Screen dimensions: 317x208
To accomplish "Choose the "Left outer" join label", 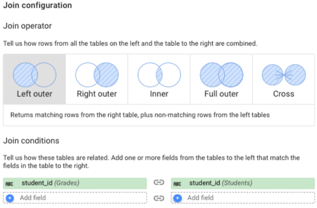I will click(35, 94).
